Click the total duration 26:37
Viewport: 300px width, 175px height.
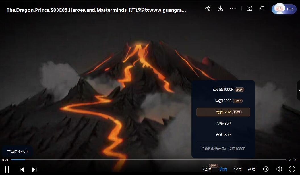tap(292, 160)
